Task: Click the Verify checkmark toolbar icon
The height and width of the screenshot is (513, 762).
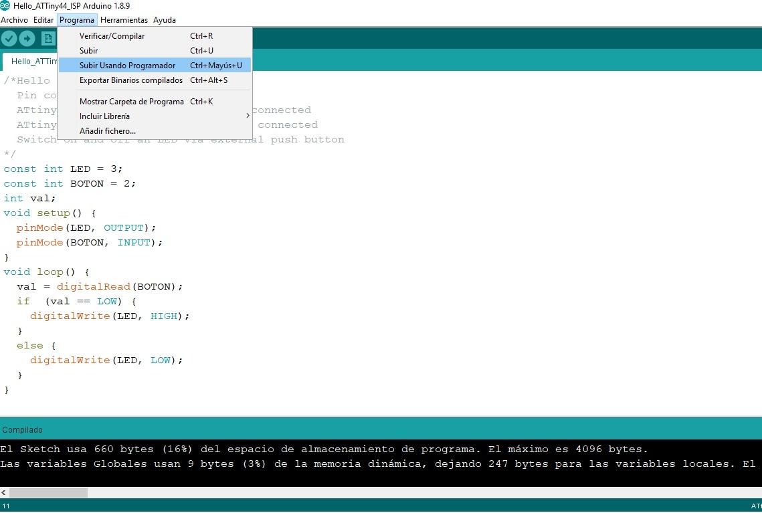Action: click(9, 39)
